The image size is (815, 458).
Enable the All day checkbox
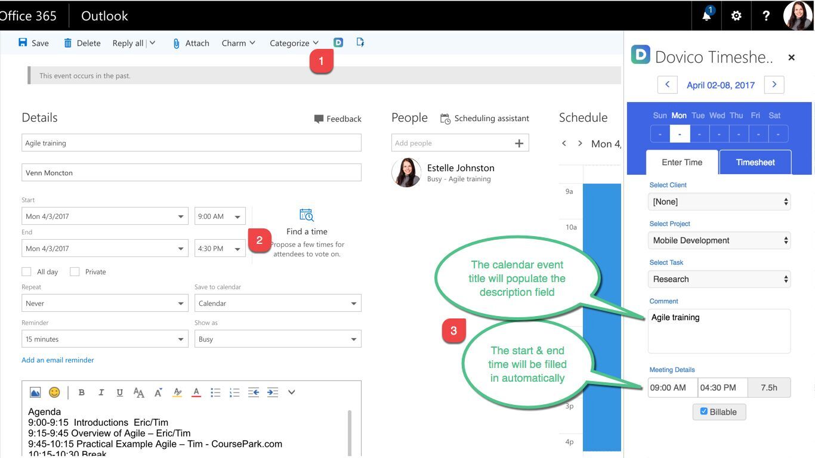click(x=26, y=272)
